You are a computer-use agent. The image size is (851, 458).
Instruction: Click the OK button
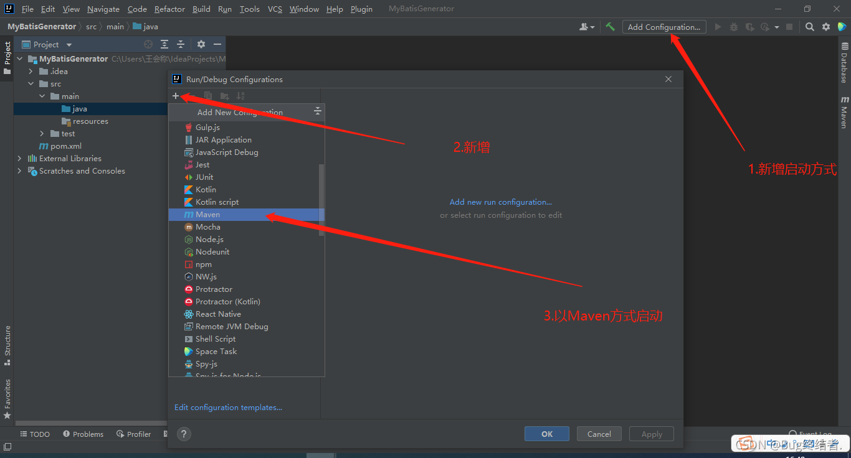pos(547,434)
